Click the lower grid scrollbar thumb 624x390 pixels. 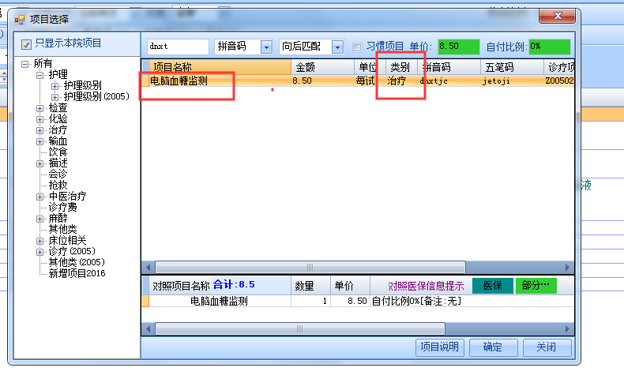[299, 328]
